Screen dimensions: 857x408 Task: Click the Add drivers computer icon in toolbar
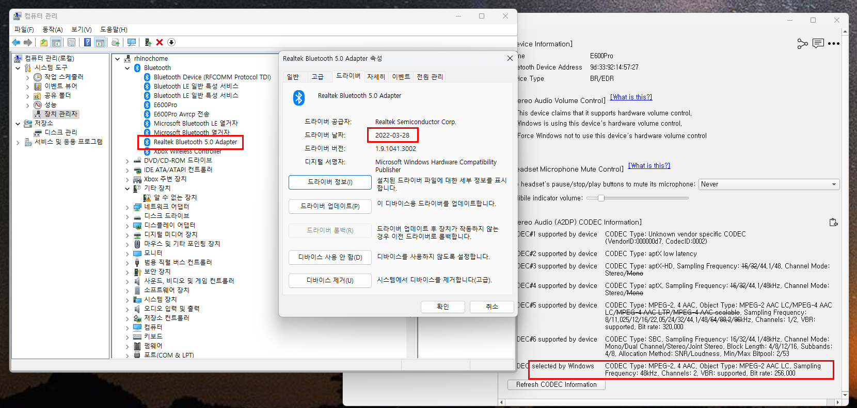point(148,42)
